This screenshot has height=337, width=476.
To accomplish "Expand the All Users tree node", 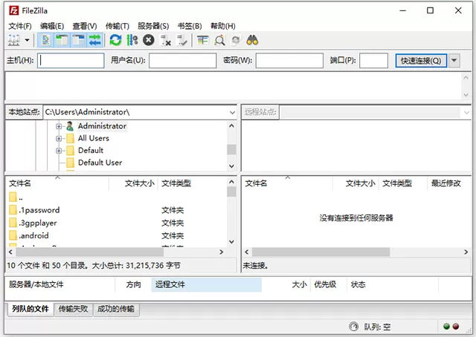I will [59, 139].
